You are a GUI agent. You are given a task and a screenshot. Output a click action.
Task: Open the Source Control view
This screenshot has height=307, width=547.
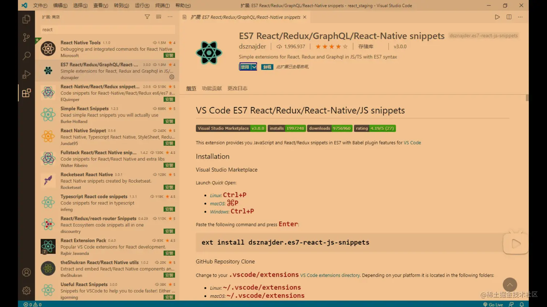point(26,37)
